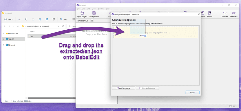Click the Name column header in Explorer

pyautogui.click(x=32, y=31)
